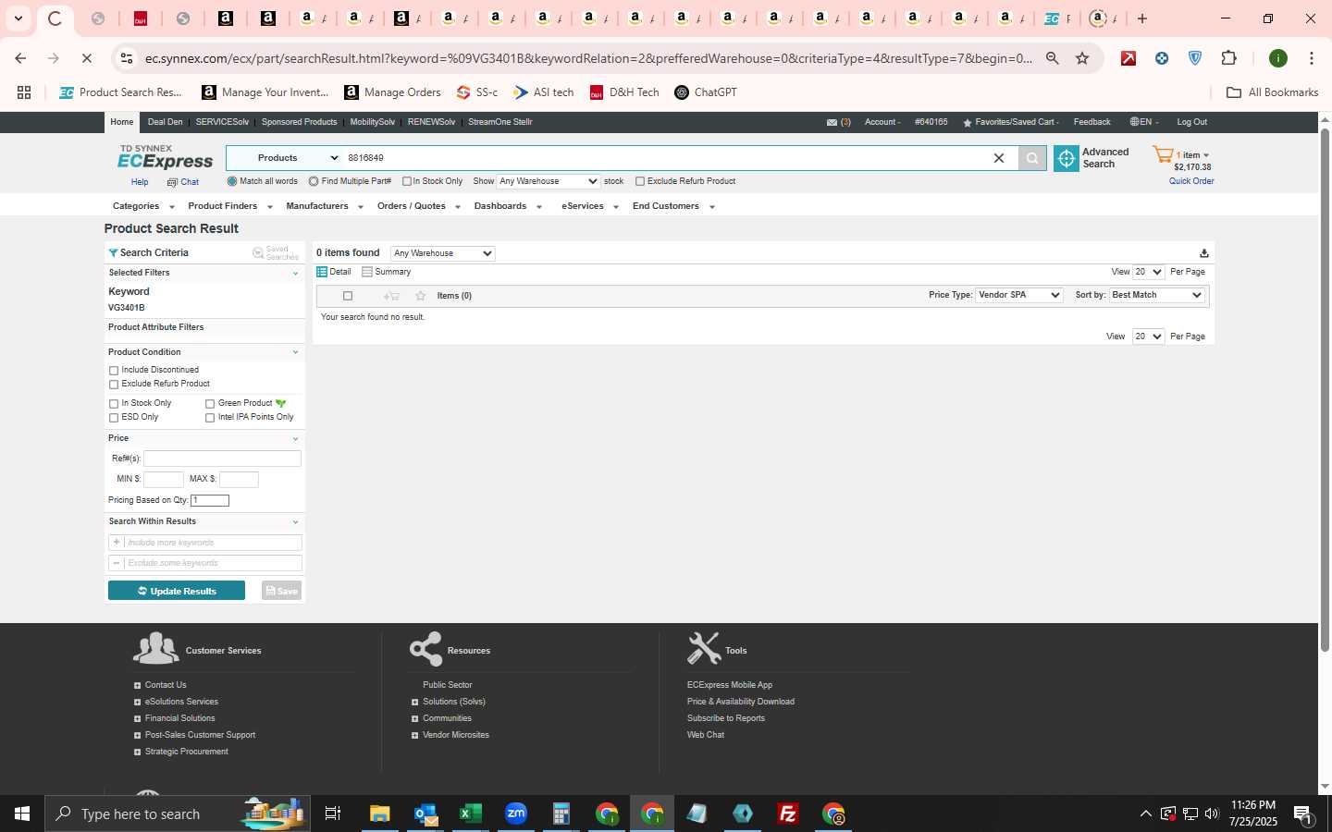Tick the select-all items checkbox
Image resolution: width=1332 pixels, height=832 pixels.
348,296
